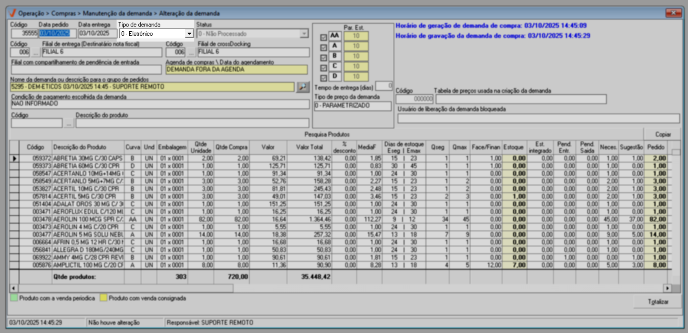Click the ellipsis lookup button beside Filial de entrega code
The width and height of the screenshot is (688, 333).
(x=36, y=52)
